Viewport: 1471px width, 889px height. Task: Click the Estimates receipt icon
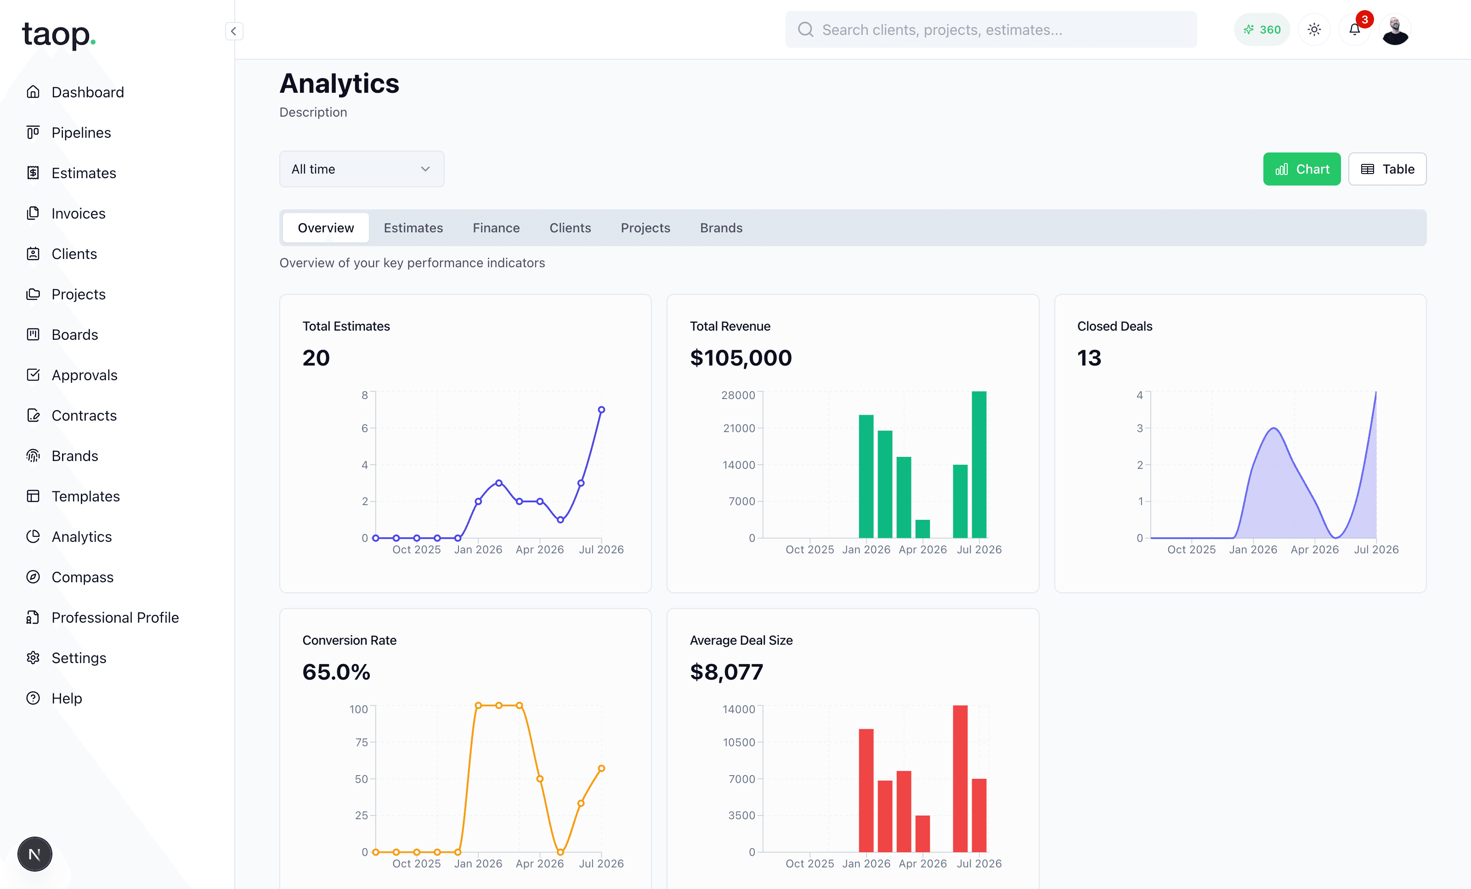pos(34,173)
